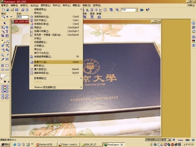Open the Selection (選取區) menu
196x147 pixels.
point(46,5)
